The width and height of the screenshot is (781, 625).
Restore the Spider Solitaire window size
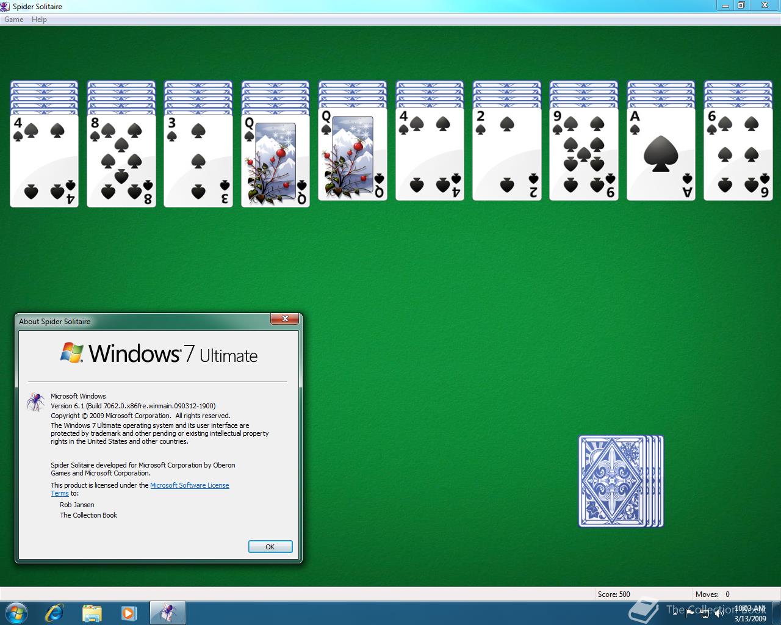[x=741, y=5]
